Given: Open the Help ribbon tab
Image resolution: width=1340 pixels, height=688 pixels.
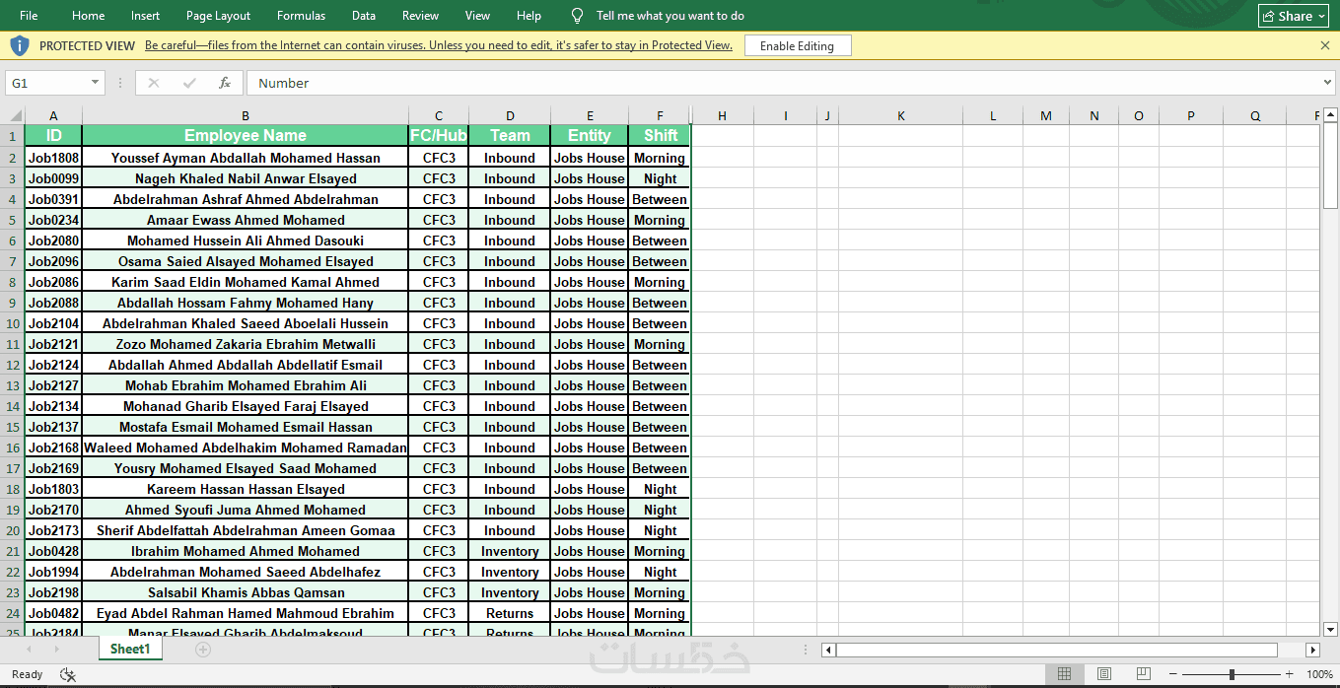Looking at the screenshot, I should coord(529,16).
